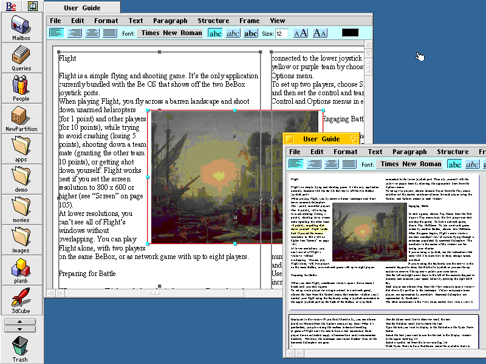Open the demo folder
The image size is (486, 364).
21,180
